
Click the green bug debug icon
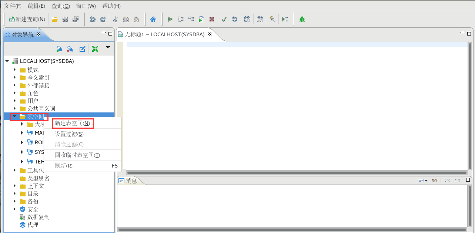click(302, 19)
